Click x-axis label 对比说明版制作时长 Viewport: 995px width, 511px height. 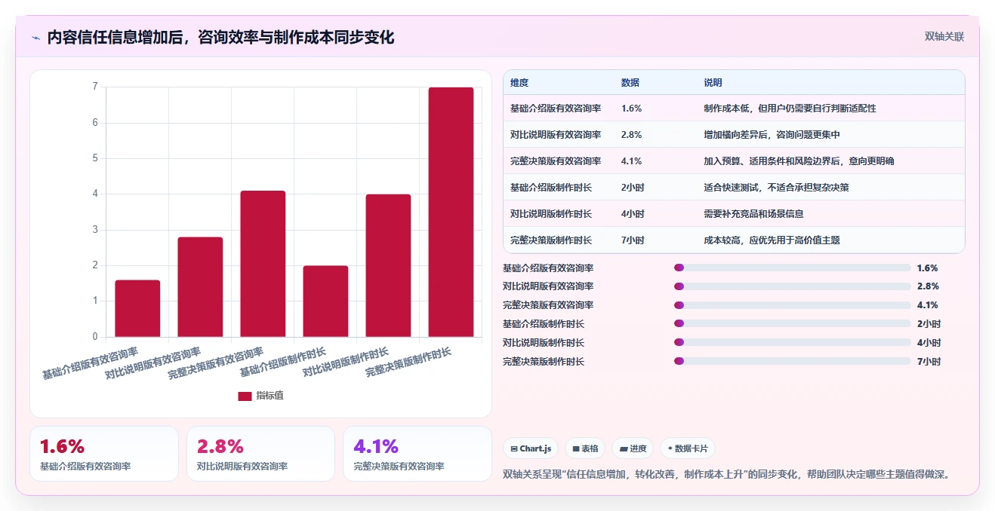click(346, 363)
